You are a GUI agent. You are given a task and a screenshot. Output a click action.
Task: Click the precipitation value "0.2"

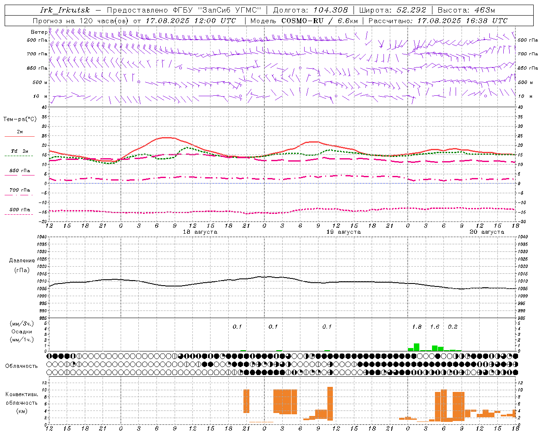pos(453,327)
